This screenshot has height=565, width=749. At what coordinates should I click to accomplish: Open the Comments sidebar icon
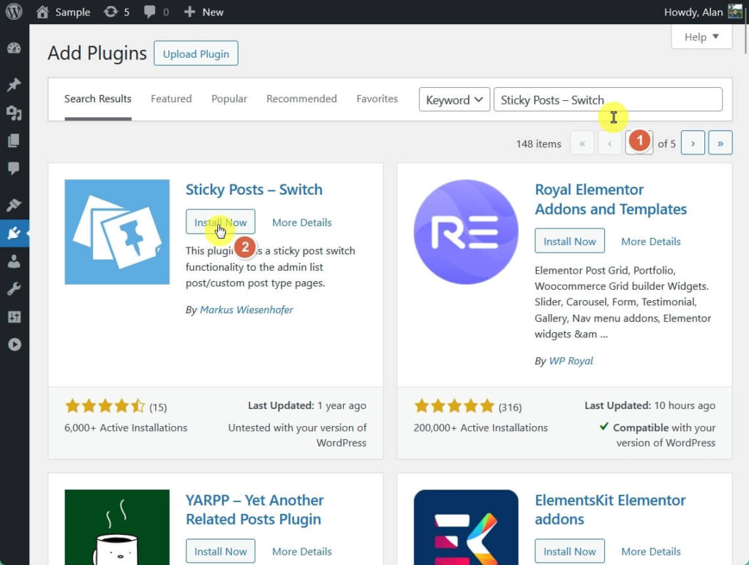[15, 168]
